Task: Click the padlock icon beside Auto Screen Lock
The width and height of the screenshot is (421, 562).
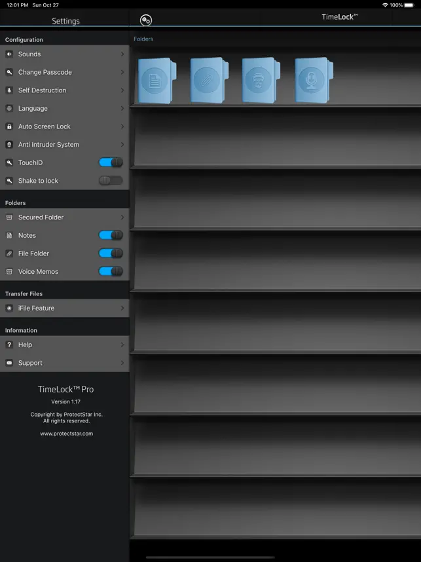Action: point(9,126)
